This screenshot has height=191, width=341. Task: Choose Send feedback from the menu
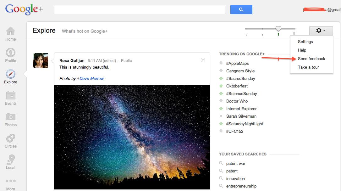tap(311, 59)
